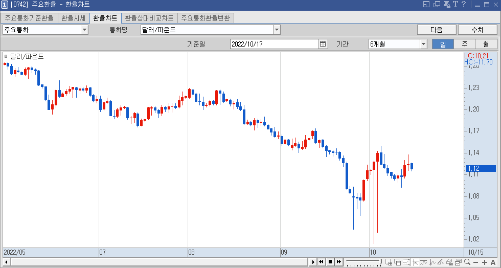501x268 pixels.
Task: Select the 환율차트 tab
Action: pos(105,18)
